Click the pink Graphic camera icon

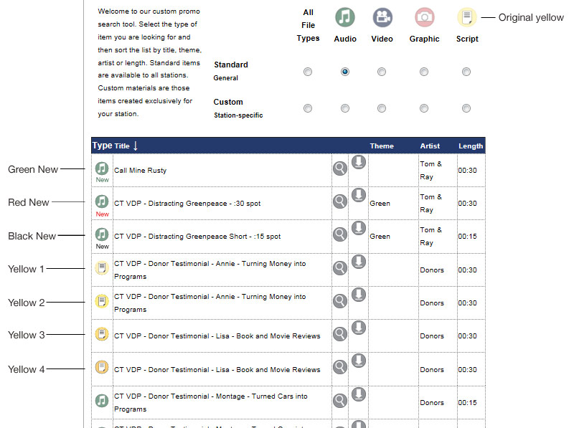coord(425,17)
